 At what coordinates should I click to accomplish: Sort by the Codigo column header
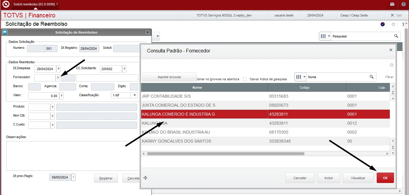click(x=307, y=87)
